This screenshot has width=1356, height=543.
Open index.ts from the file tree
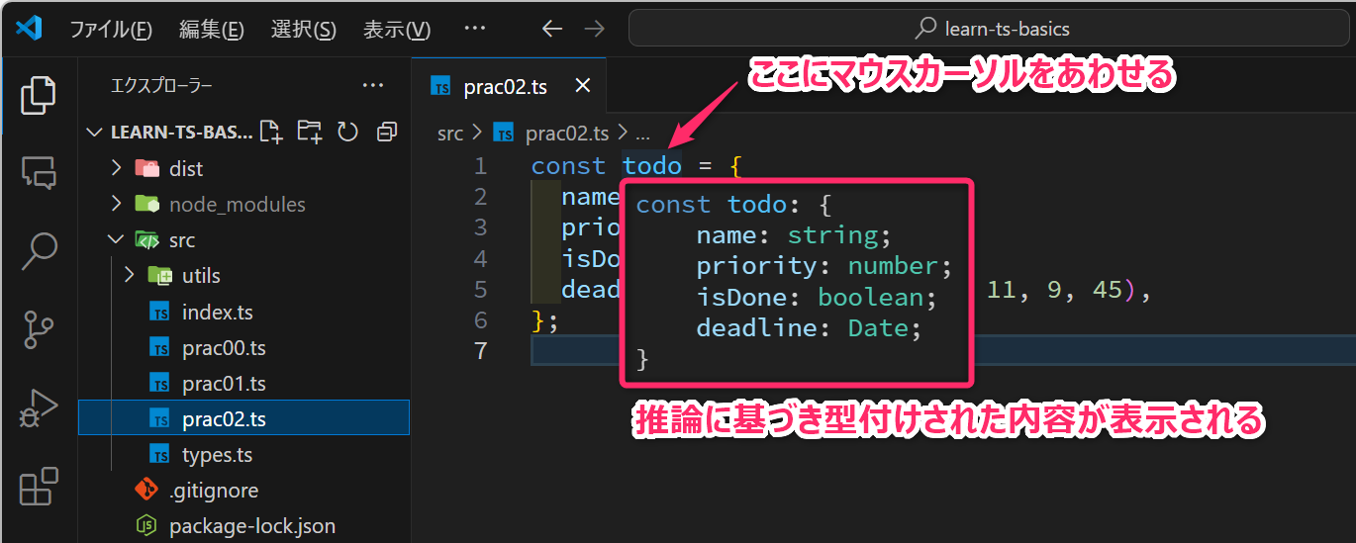coord(217,313)
